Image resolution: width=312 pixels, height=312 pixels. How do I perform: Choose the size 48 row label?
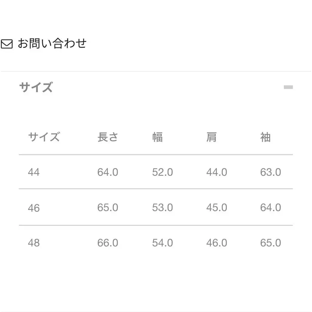[x=34, y=243]
